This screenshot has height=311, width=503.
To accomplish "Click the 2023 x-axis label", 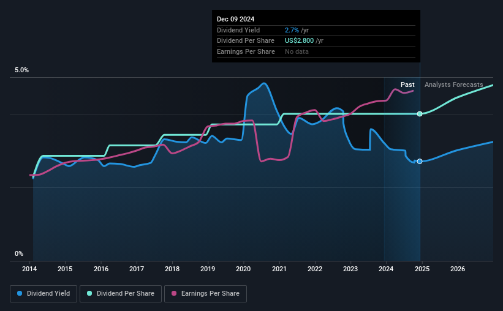I will tap(350, 269).
